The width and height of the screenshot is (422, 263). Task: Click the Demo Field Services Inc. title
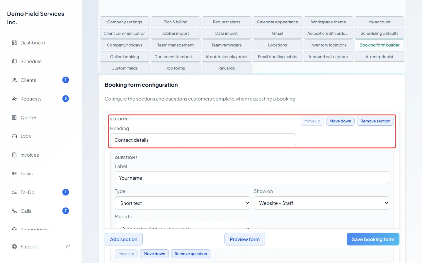pos(35,18)
